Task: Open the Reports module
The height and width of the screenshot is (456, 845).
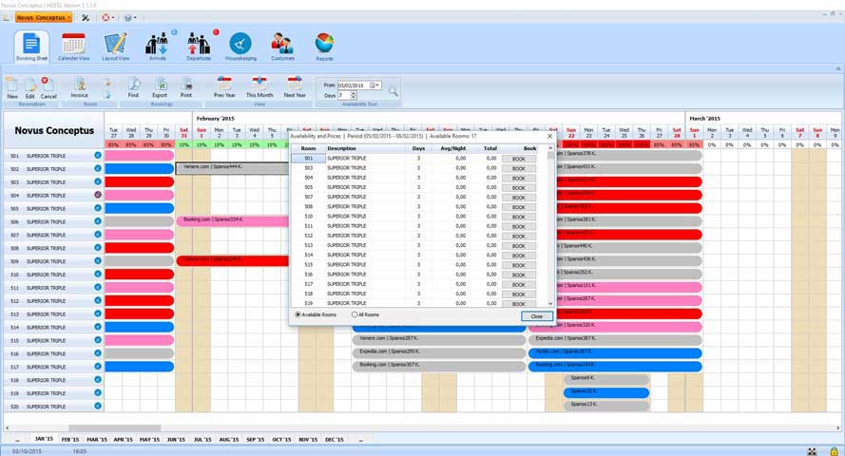Action: (x=324, y=46)
